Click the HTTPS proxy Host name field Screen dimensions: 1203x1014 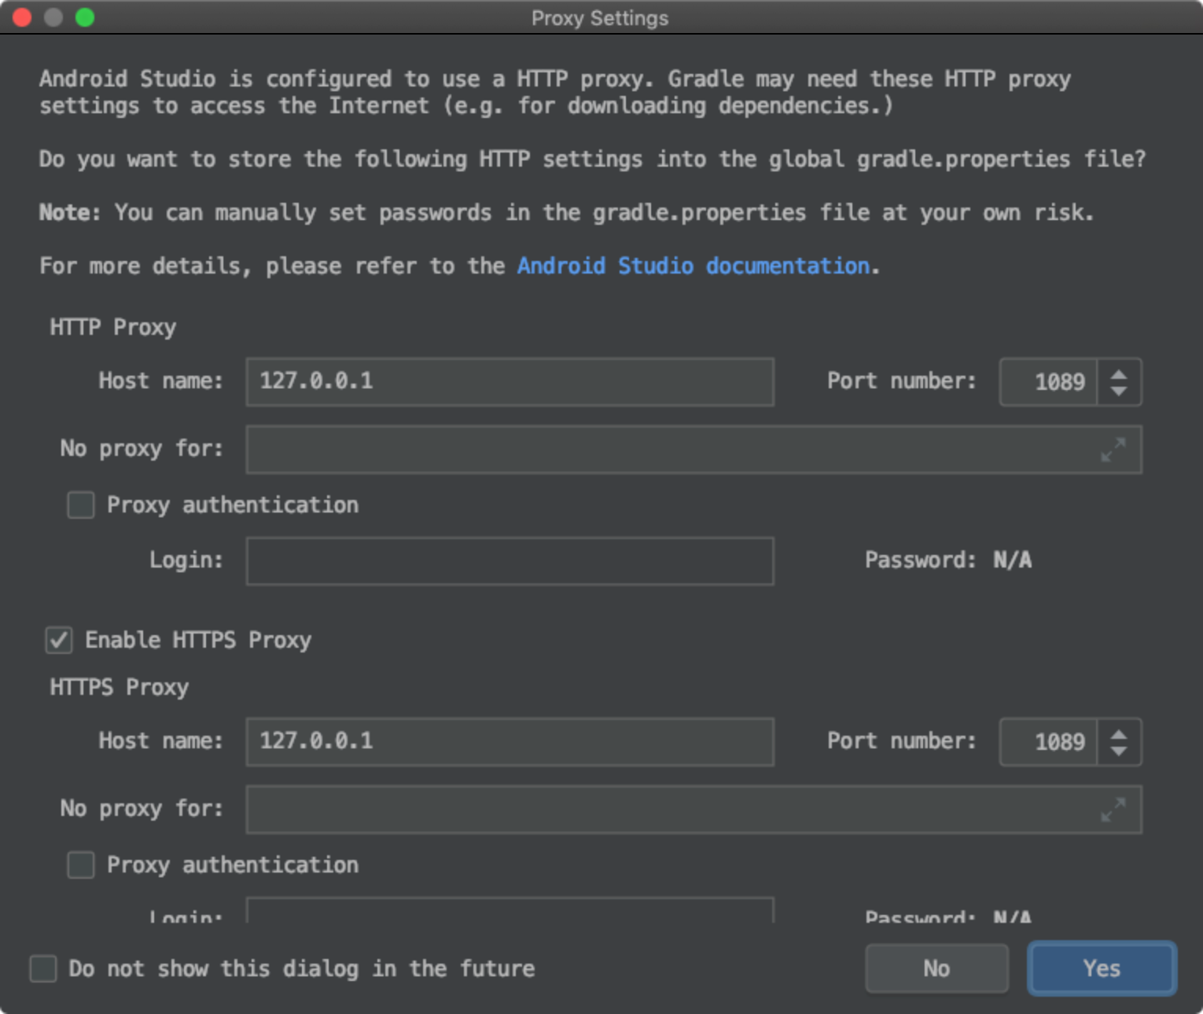tap(510, 741)
